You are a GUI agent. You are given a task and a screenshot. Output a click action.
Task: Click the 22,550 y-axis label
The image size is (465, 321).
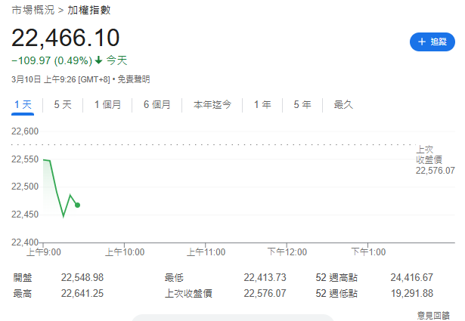click(25, 159)
